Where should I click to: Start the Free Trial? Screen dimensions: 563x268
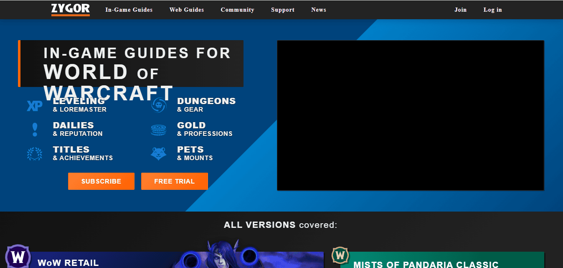[x=175, y=181]
